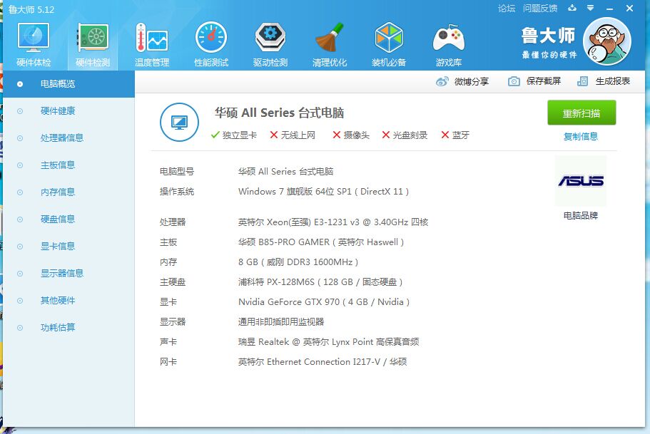
Task: Click the 重新扫描 rescan button
Action: pyautogui.click(x=582, y=113)
